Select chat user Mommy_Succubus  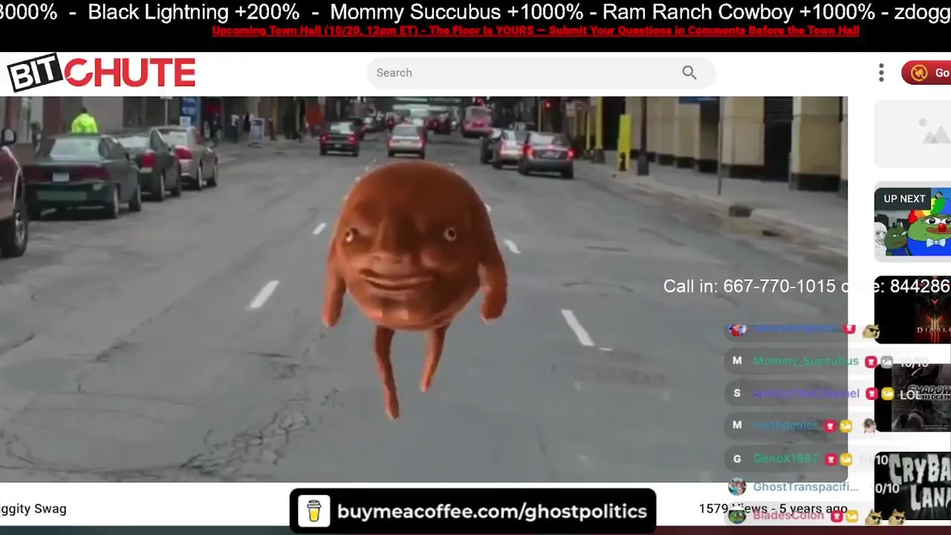pos(805,361)
